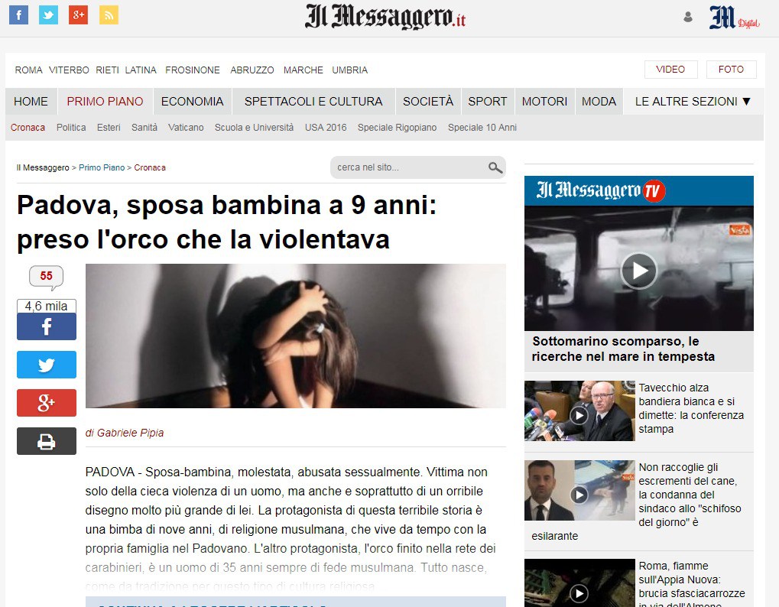Open the Economia navigation tab
Screen dimensions: 779x607
(192, 101)
